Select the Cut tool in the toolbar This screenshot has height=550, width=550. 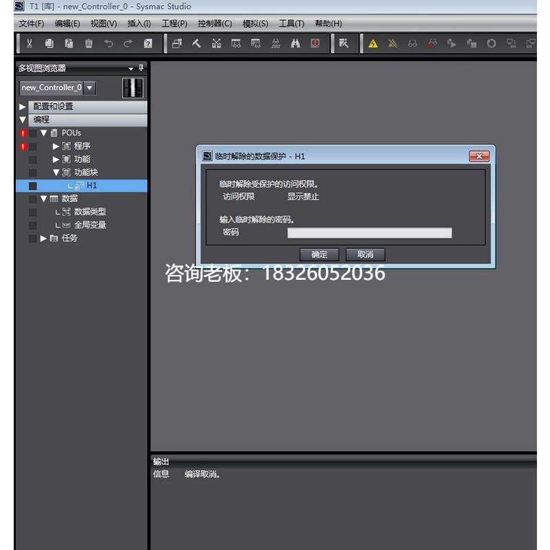tap(29, 43)
